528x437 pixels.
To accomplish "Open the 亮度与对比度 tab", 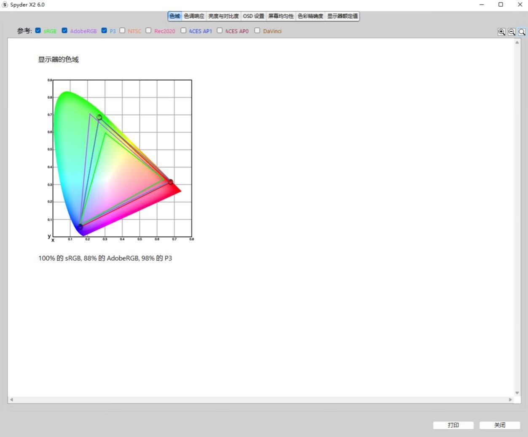I will (x=223, y=16).
